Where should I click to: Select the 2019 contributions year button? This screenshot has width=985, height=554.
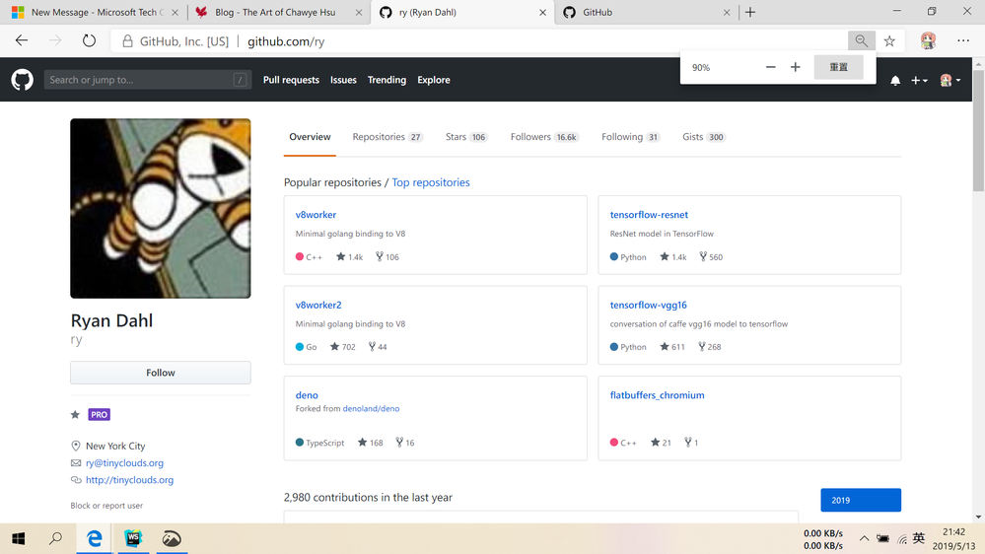tap(861, 500)
